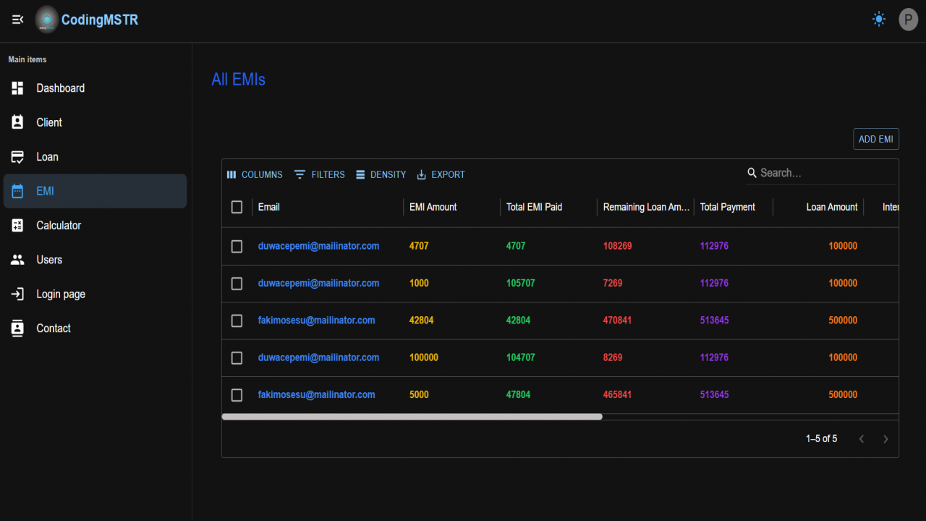Click the ADD EMI button
Image resolution: width=926 pixels, height=521 pixels.
point(876,139)
